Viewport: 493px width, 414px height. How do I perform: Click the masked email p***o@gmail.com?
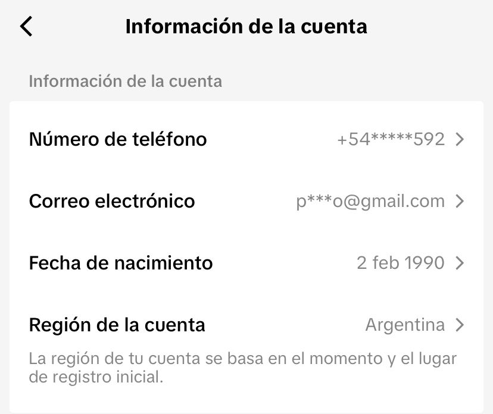[x=370, y=202]
